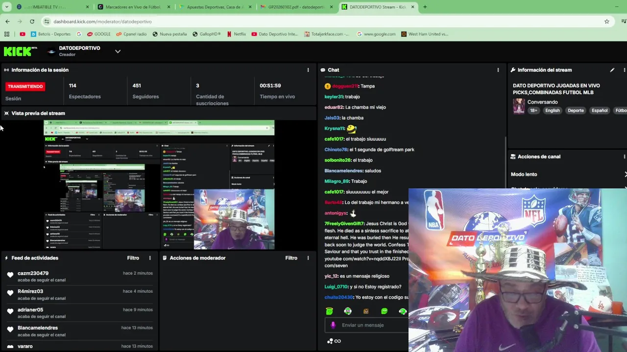Select adrianer05 follow activity entry

pyautogui.click(x=79, y=313)
